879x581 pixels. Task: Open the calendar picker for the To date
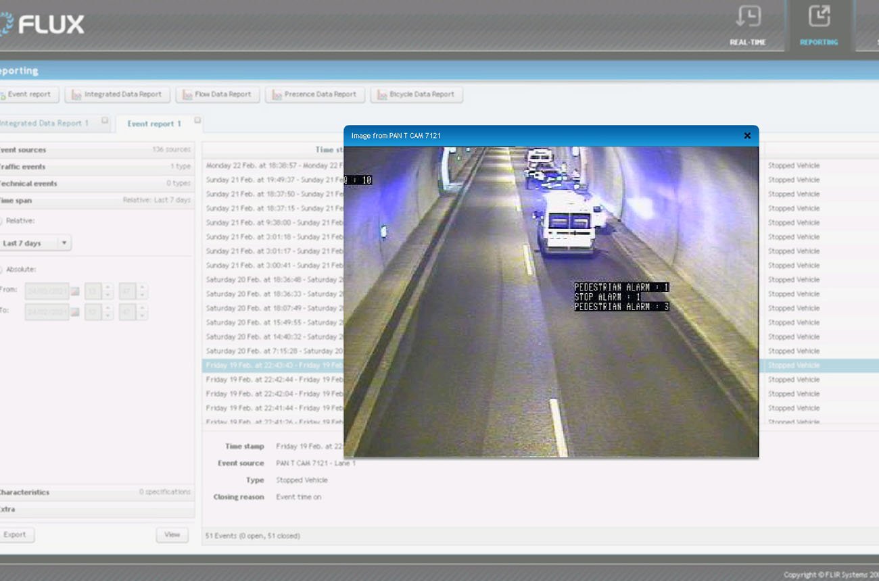pos(75,312)
